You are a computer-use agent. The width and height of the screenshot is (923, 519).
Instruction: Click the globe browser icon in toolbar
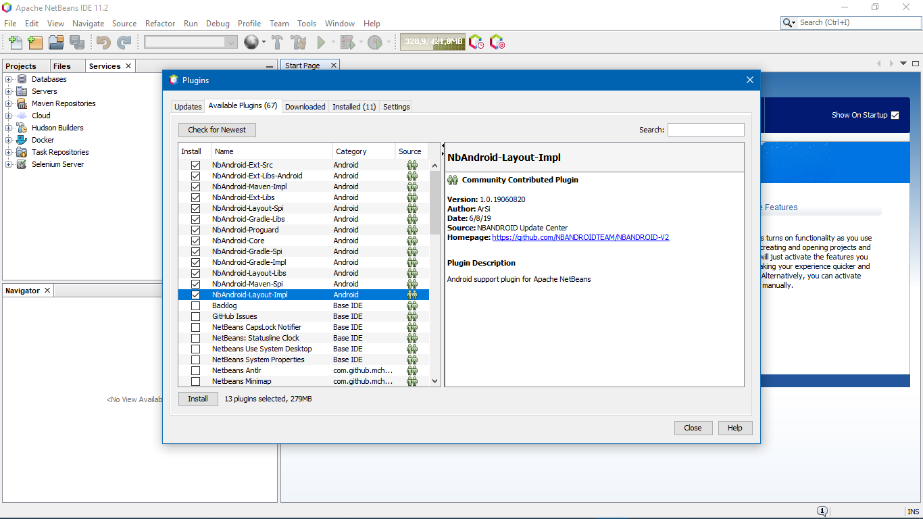[x=251, y=43]
